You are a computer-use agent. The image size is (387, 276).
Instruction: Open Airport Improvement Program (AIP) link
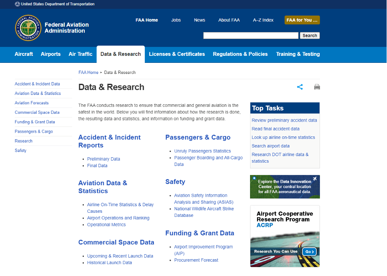204,250
